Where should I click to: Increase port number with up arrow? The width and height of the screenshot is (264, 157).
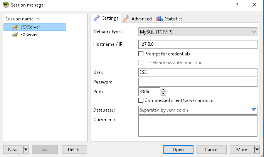163,90
